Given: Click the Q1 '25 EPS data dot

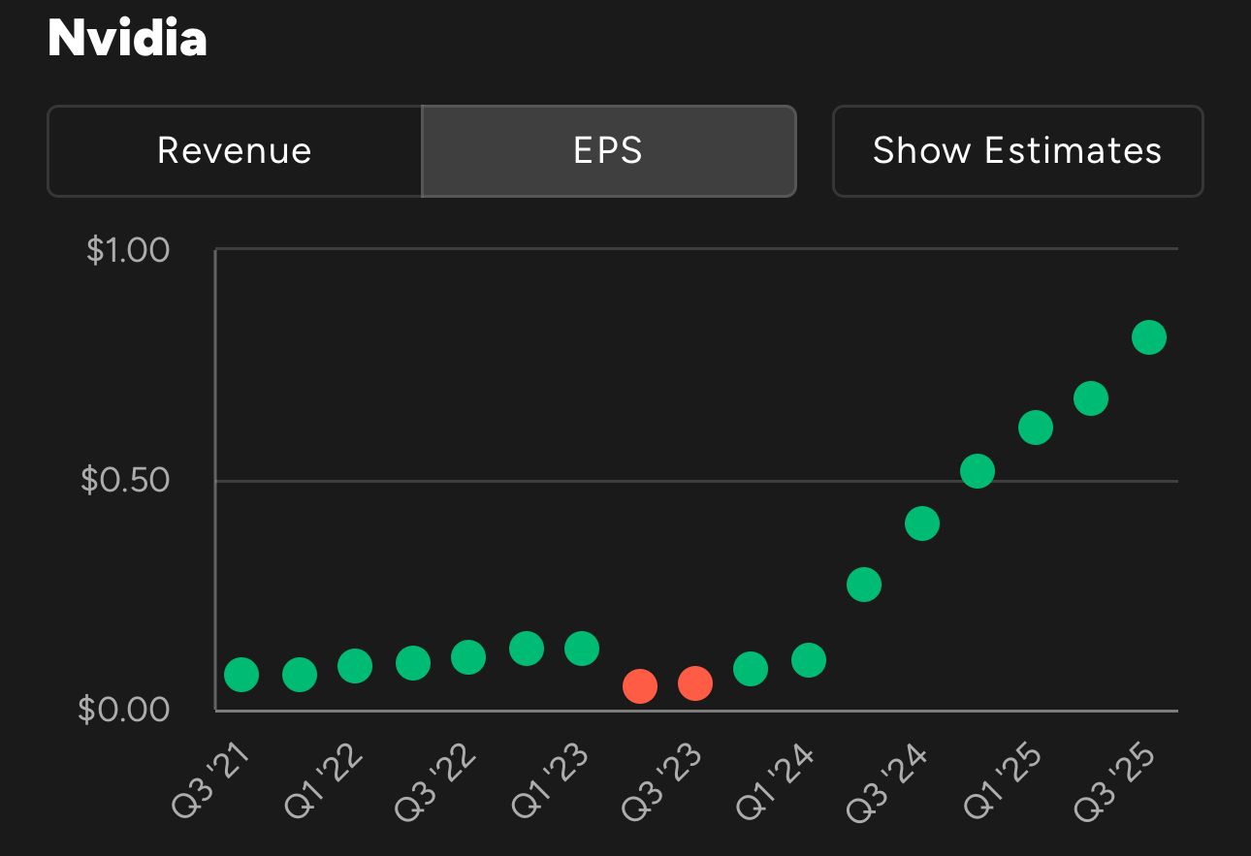Looking at the screenshot, I should point(1035,427).
